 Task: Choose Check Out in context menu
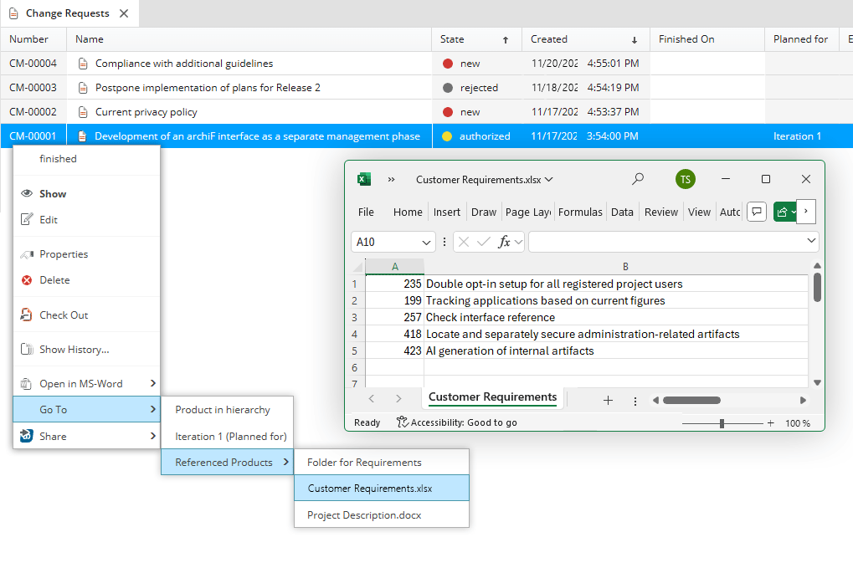[64, 315]
